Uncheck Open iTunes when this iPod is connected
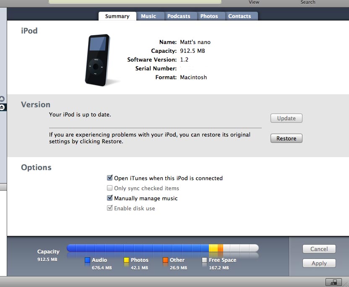Screen dimensions: 349x287 110,178
